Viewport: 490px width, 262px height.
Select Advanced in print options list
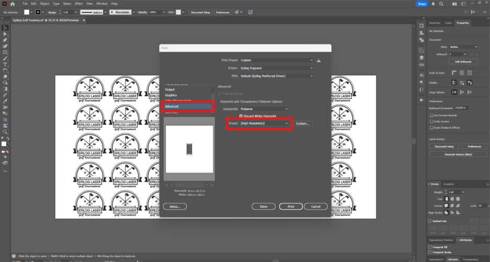coord(188,107)
